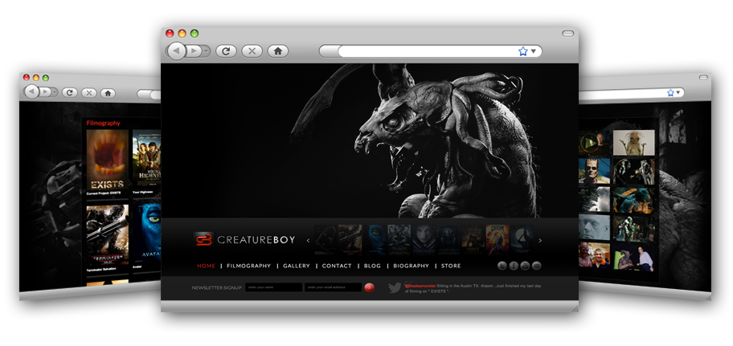Open the STORE menu item
Image resolution: width=733 pixels, height=346 pixels.
[451, 266]
